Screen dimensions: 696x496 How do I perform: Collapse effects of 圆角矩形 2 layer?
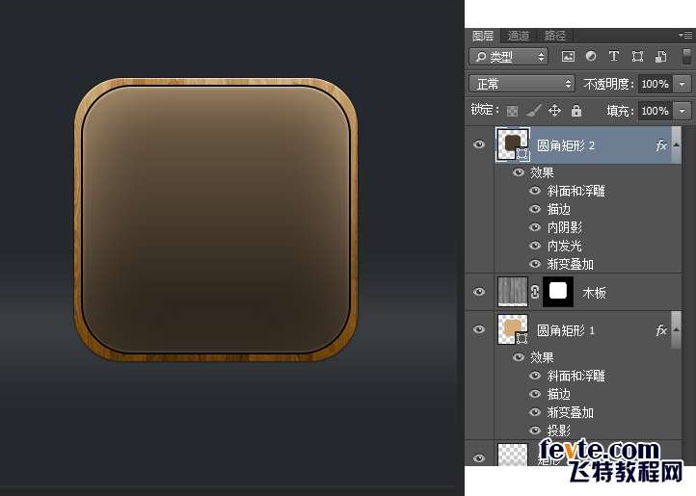click(676, 144)
